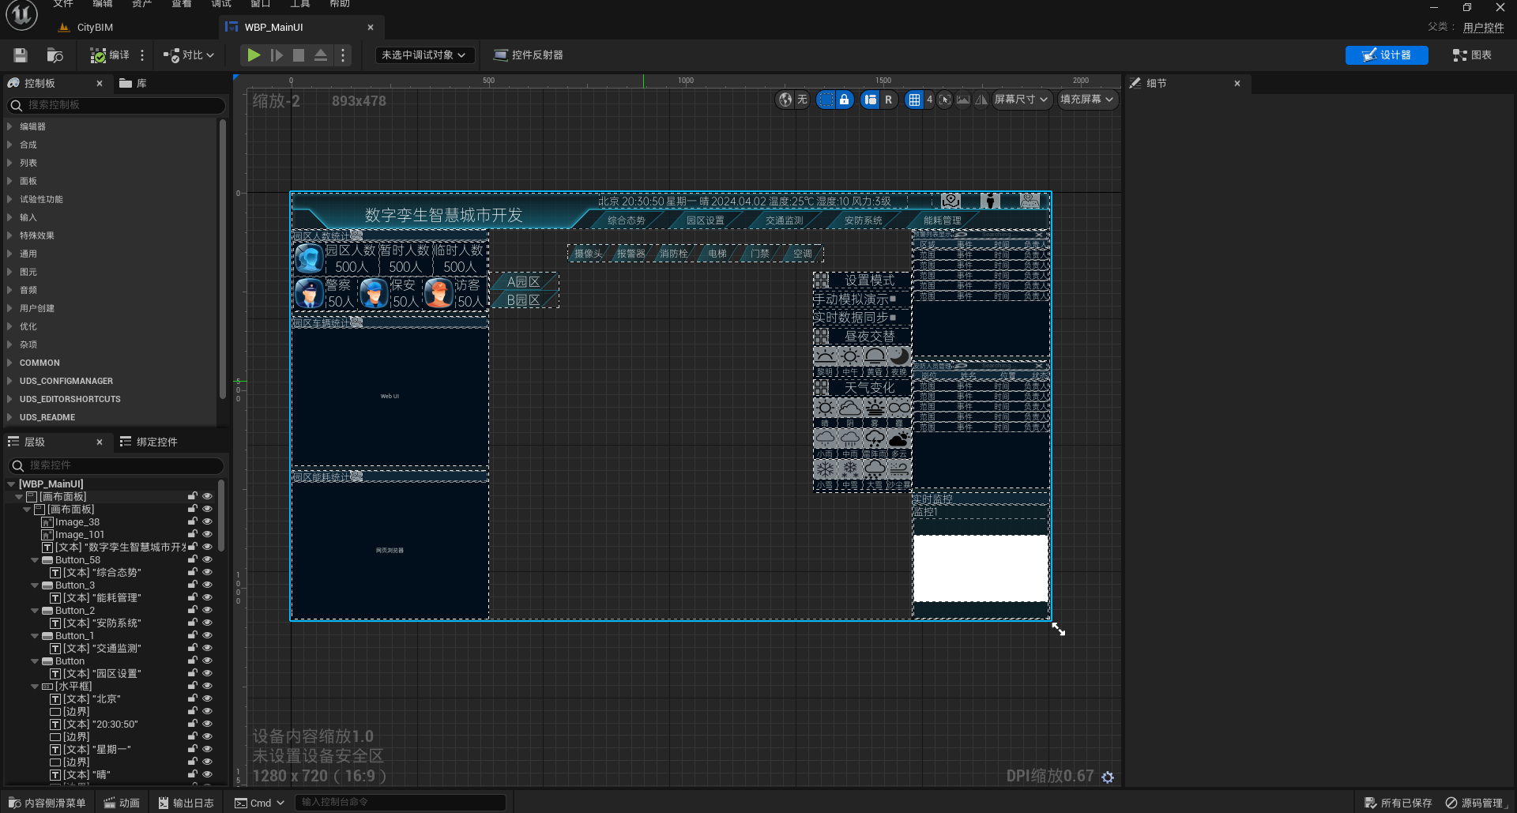Hide Image_38 with its eye icon
Screen dimensions: 1517x813
pos(208,522)
